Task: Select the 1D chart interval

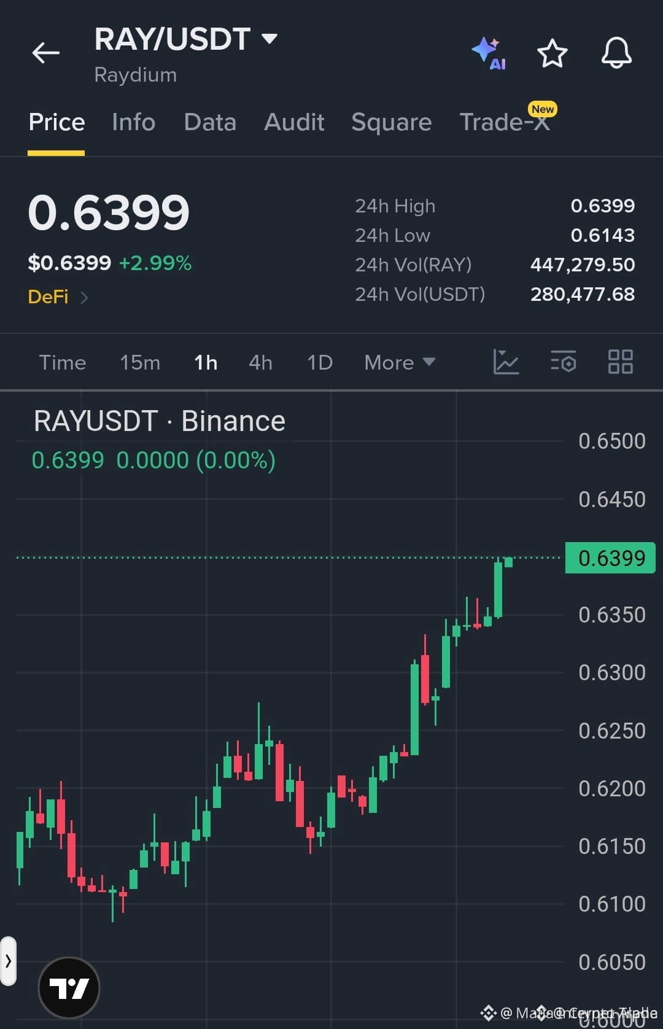Action: pyautogui.click(x=320, y=362)
